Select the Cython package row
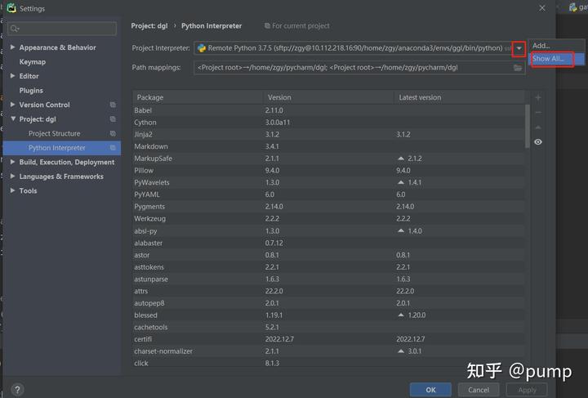This screenshot has height=398, width=588. pyautogui.click(x=329, y=123)
